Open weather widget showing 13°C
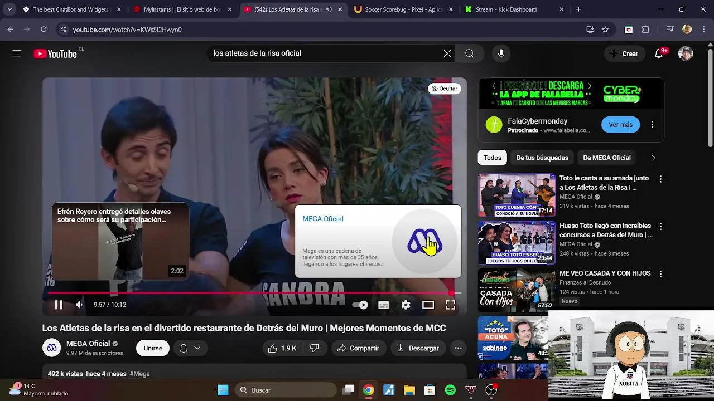 coord(39,389)
